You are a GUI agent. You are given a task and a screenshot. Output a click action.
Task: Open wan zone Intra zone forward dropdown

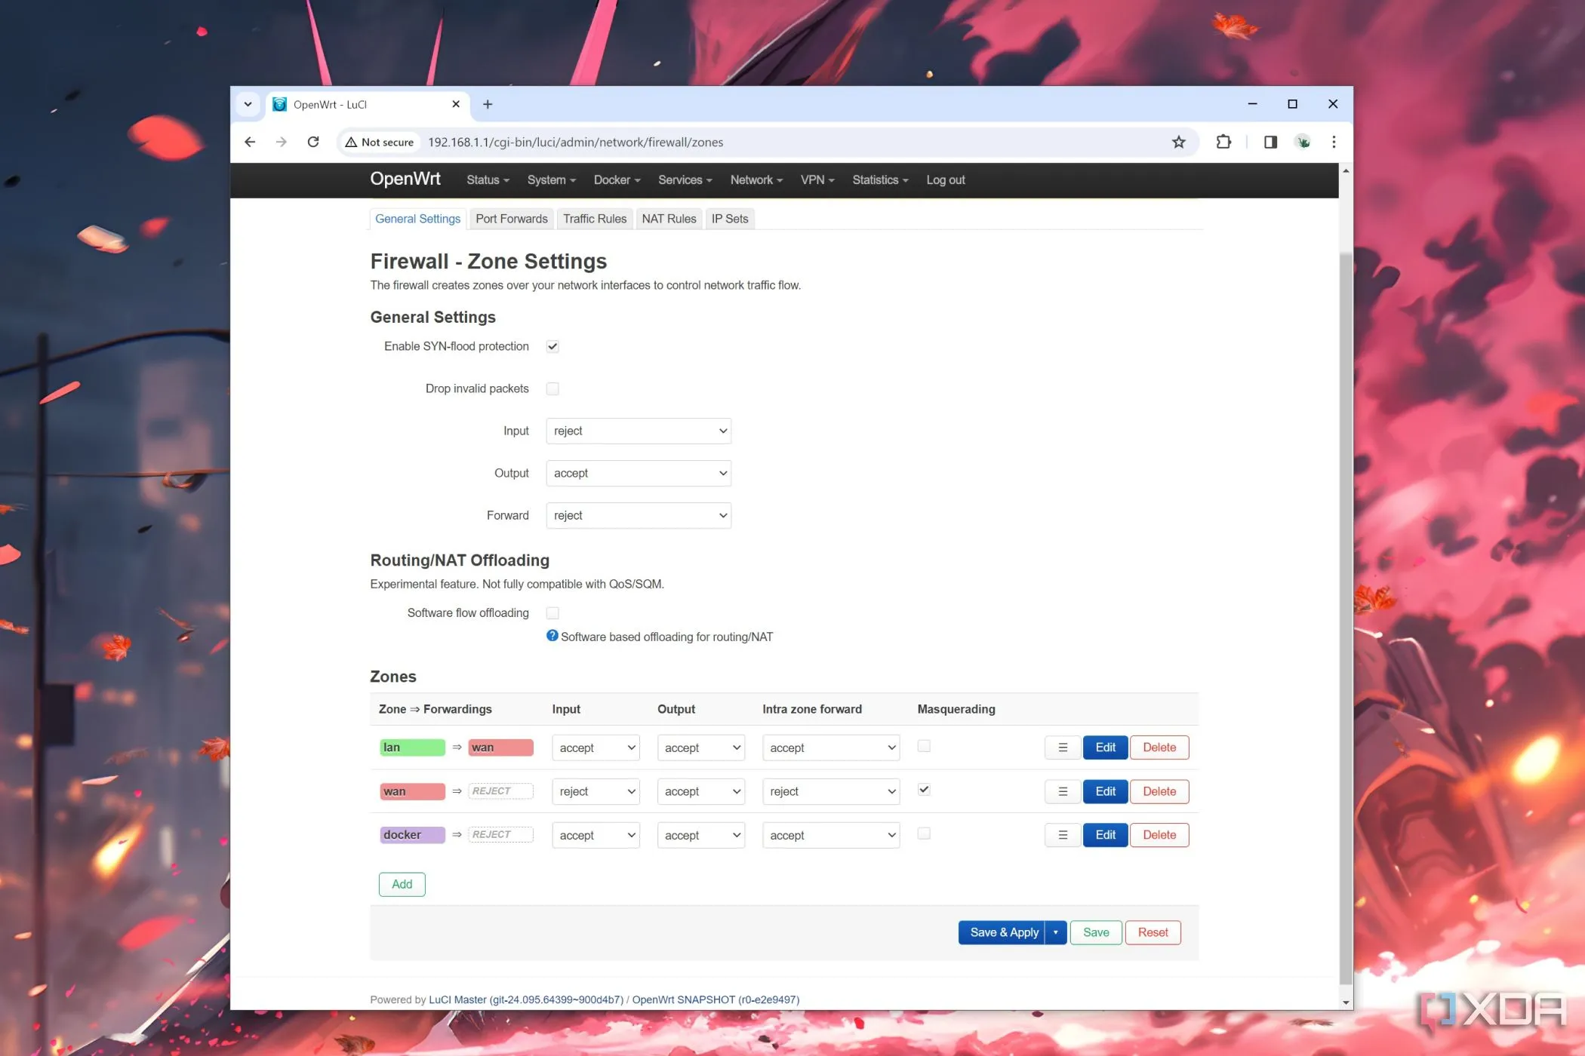[831, 791]
